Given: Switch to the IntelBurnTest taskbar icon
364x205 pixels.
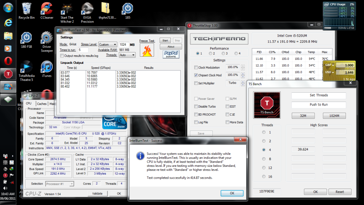Looking at the screenshot, I should click(8, 87).
